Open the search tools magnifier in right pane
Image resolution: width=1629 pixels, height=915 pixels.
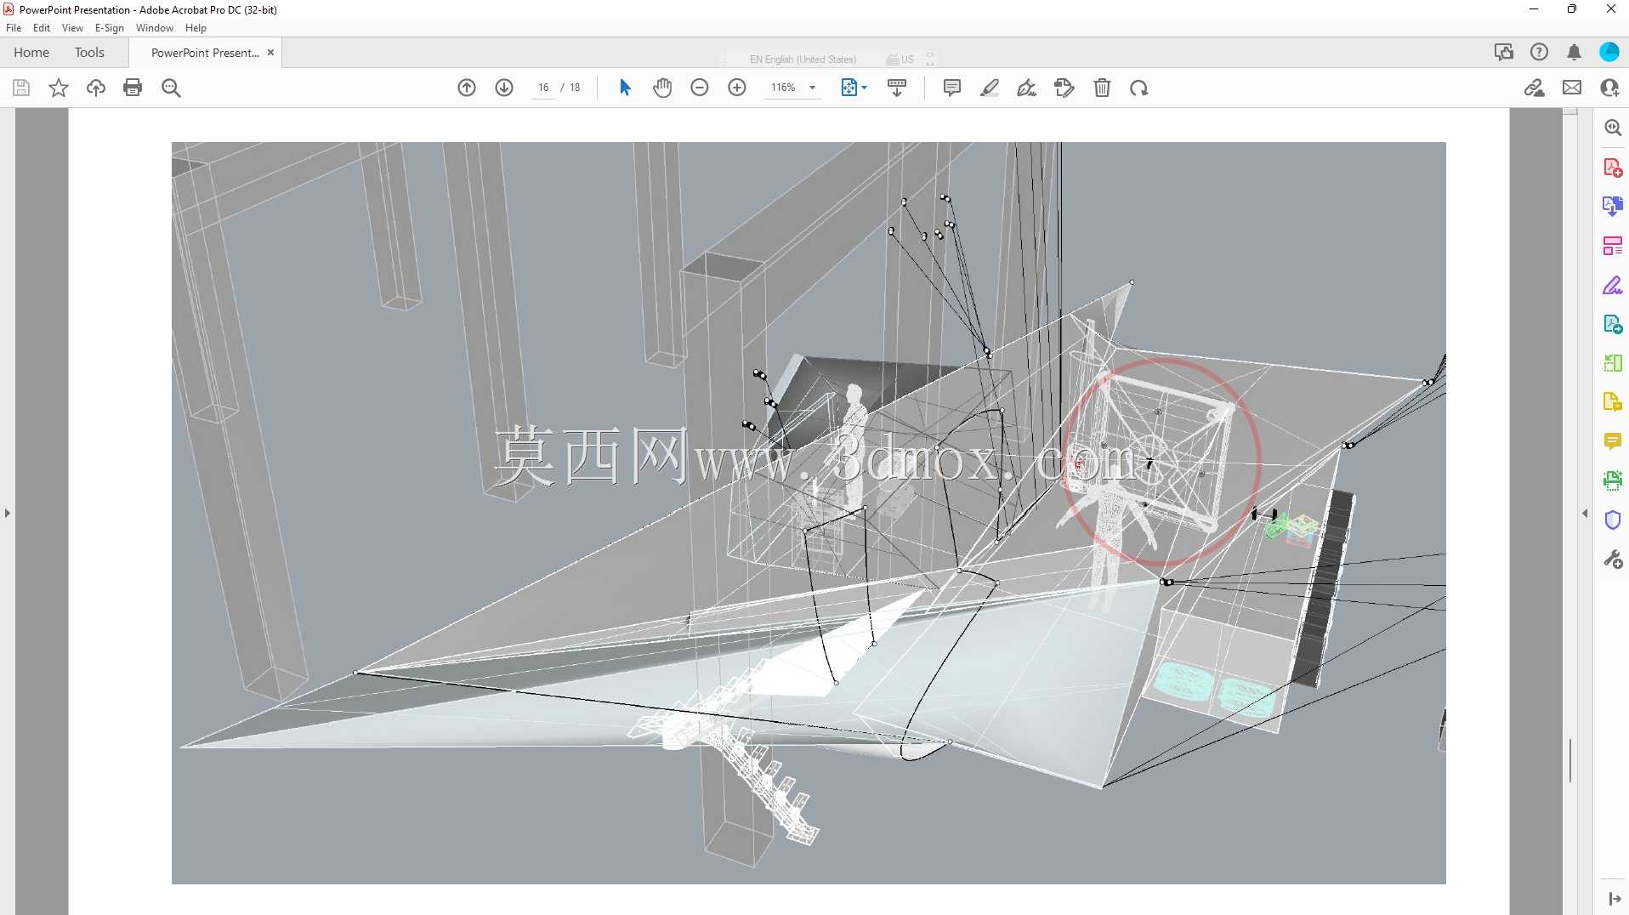click(1613, 128)
